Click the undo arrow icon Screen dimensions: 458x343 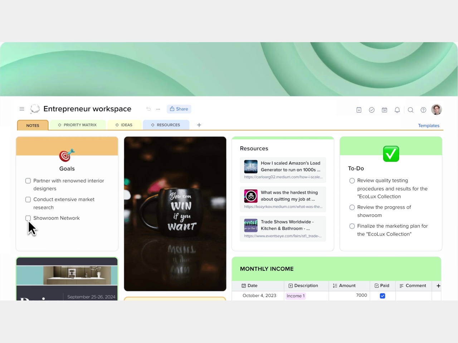[x=148, y=109]
